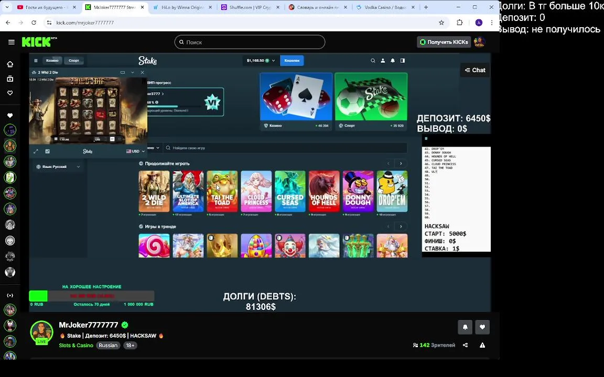
Task: Enable stream notifications bell button
Action: click(x=465, y=327)
